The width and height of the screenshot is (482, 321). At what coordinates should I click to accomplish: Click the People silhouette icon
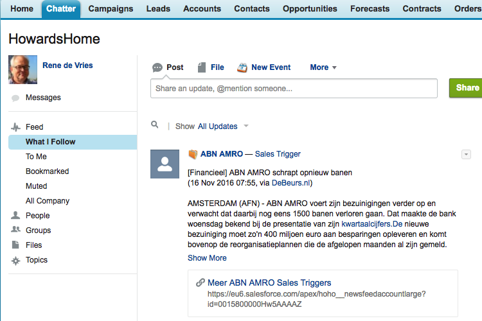click(x=15, y=215)
